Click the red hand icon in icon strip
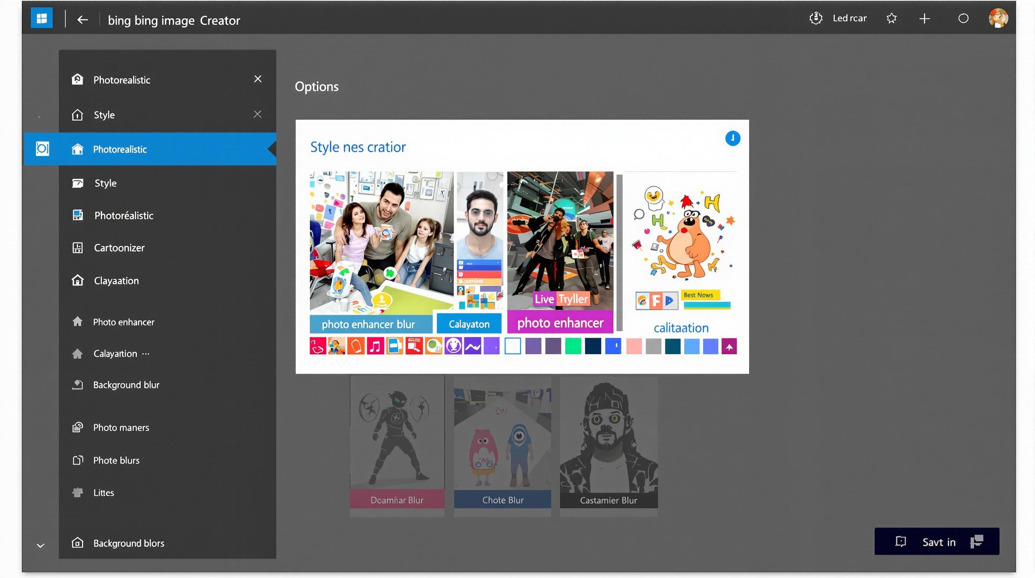 click(318, 346)
